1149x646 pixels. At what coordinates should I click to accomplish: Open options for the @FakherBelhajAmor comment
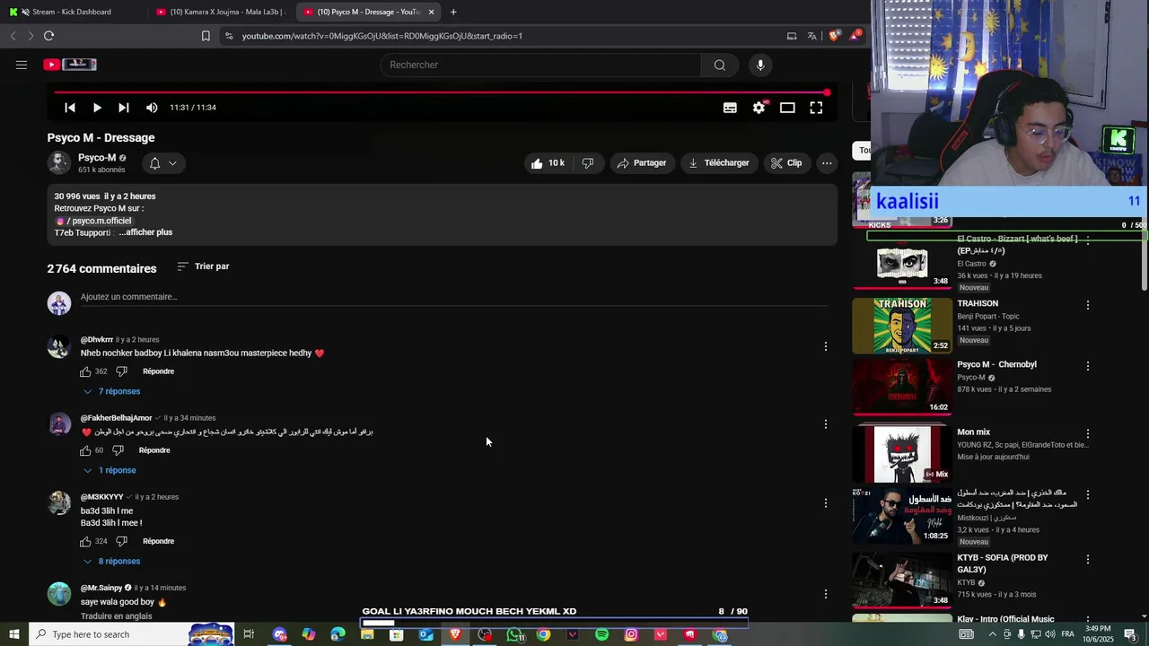826,424
